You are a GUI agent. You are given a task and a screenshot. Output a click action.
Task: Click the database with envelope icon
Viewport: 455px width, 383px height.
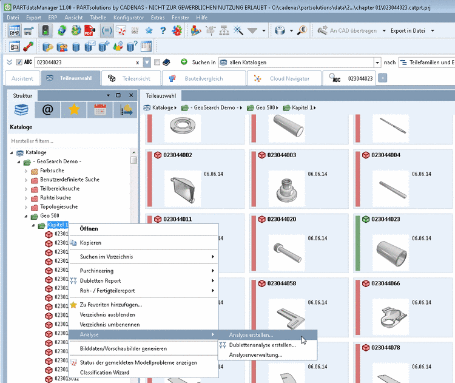point(90,47)
